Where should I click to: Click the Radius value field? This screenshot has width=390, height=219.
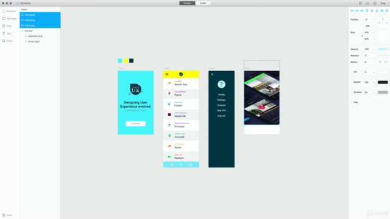[x=369, y=62]
